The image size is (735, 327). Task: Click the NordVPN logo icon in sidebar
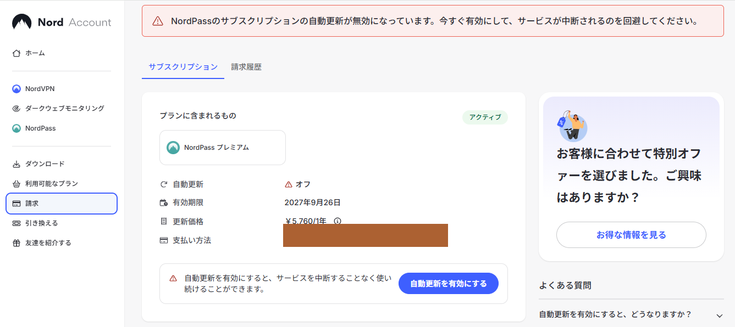point(16,89)
